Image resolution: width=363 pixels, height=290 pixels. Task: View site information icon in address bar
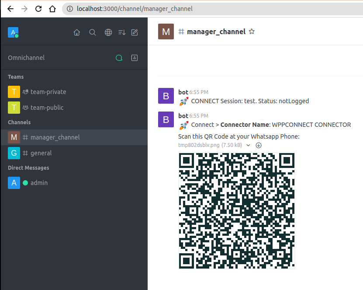(70, 9)
